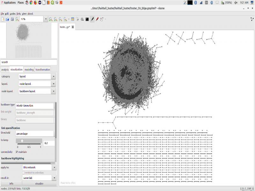Open the category dropdown
This screenshot has width=255, height=191.
click(53, 76)
